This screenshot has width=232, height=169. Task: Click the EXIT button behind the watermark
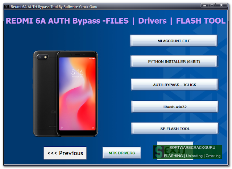175,151
